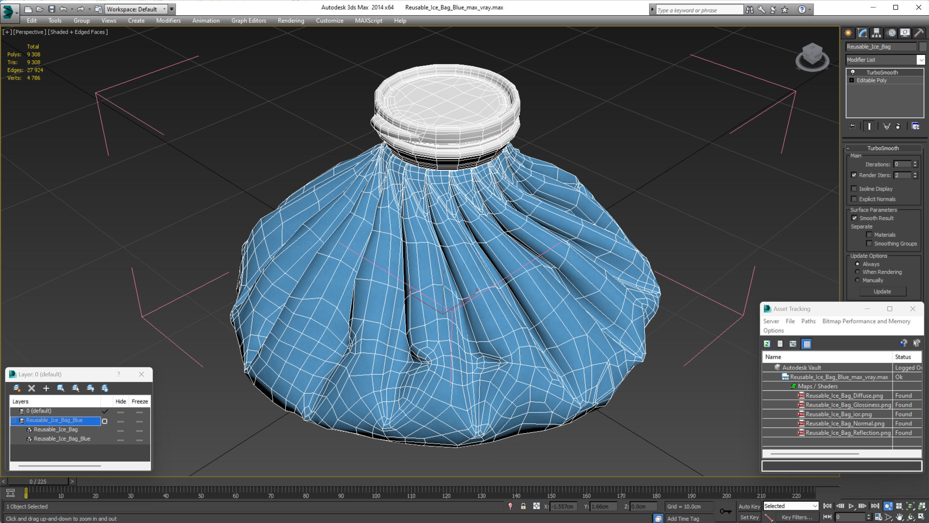
Task: Open the Rendering menu
Action: 291,21
